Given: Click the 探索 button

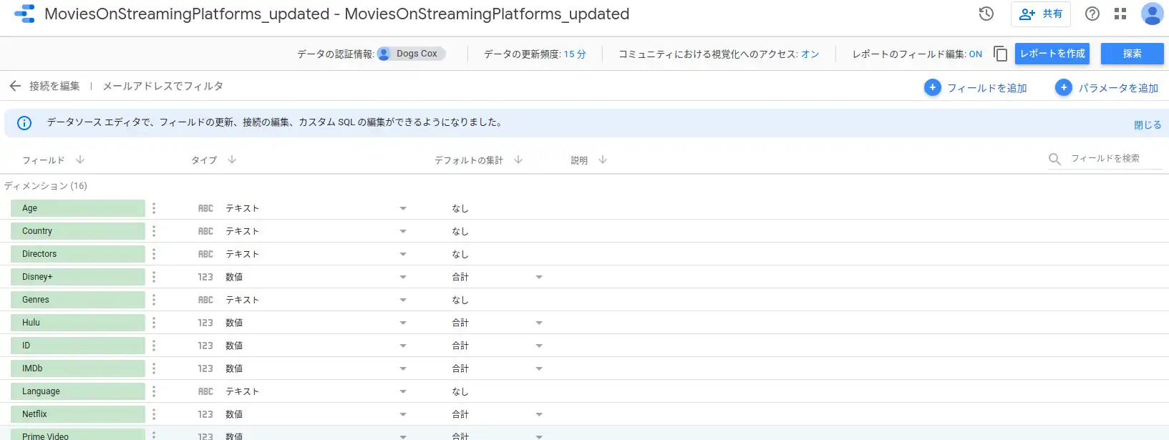Looking at the screenshot, I should (x=1132, y=54).
